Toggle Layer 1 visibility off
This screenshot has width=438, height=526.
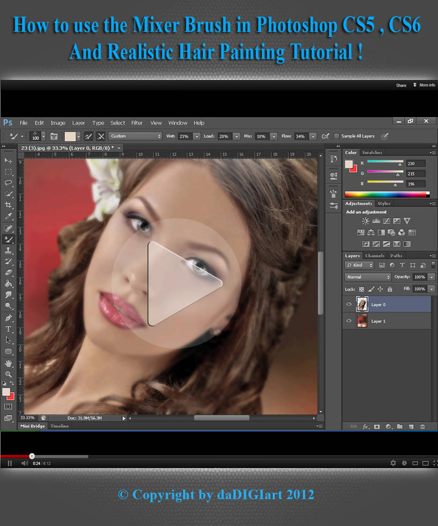coord(348,321)
